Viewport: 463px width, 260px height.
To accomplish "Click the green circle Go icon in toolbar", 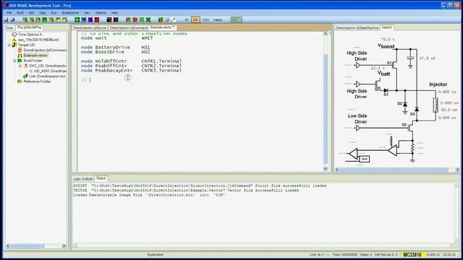I will (x=77, y=19).
